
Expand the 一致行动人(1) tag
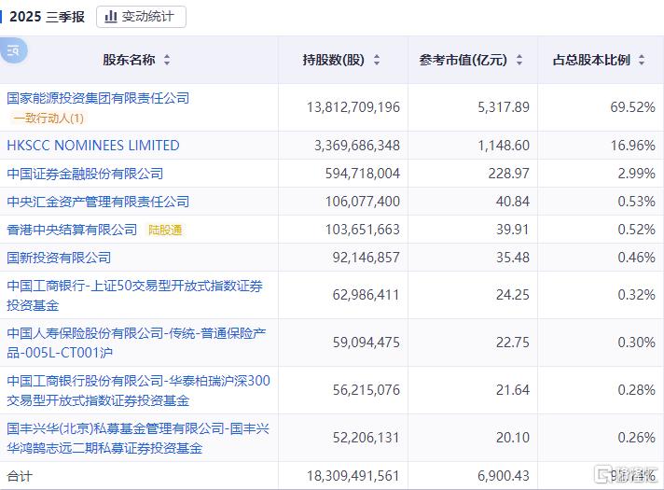[x=48, y=118]
